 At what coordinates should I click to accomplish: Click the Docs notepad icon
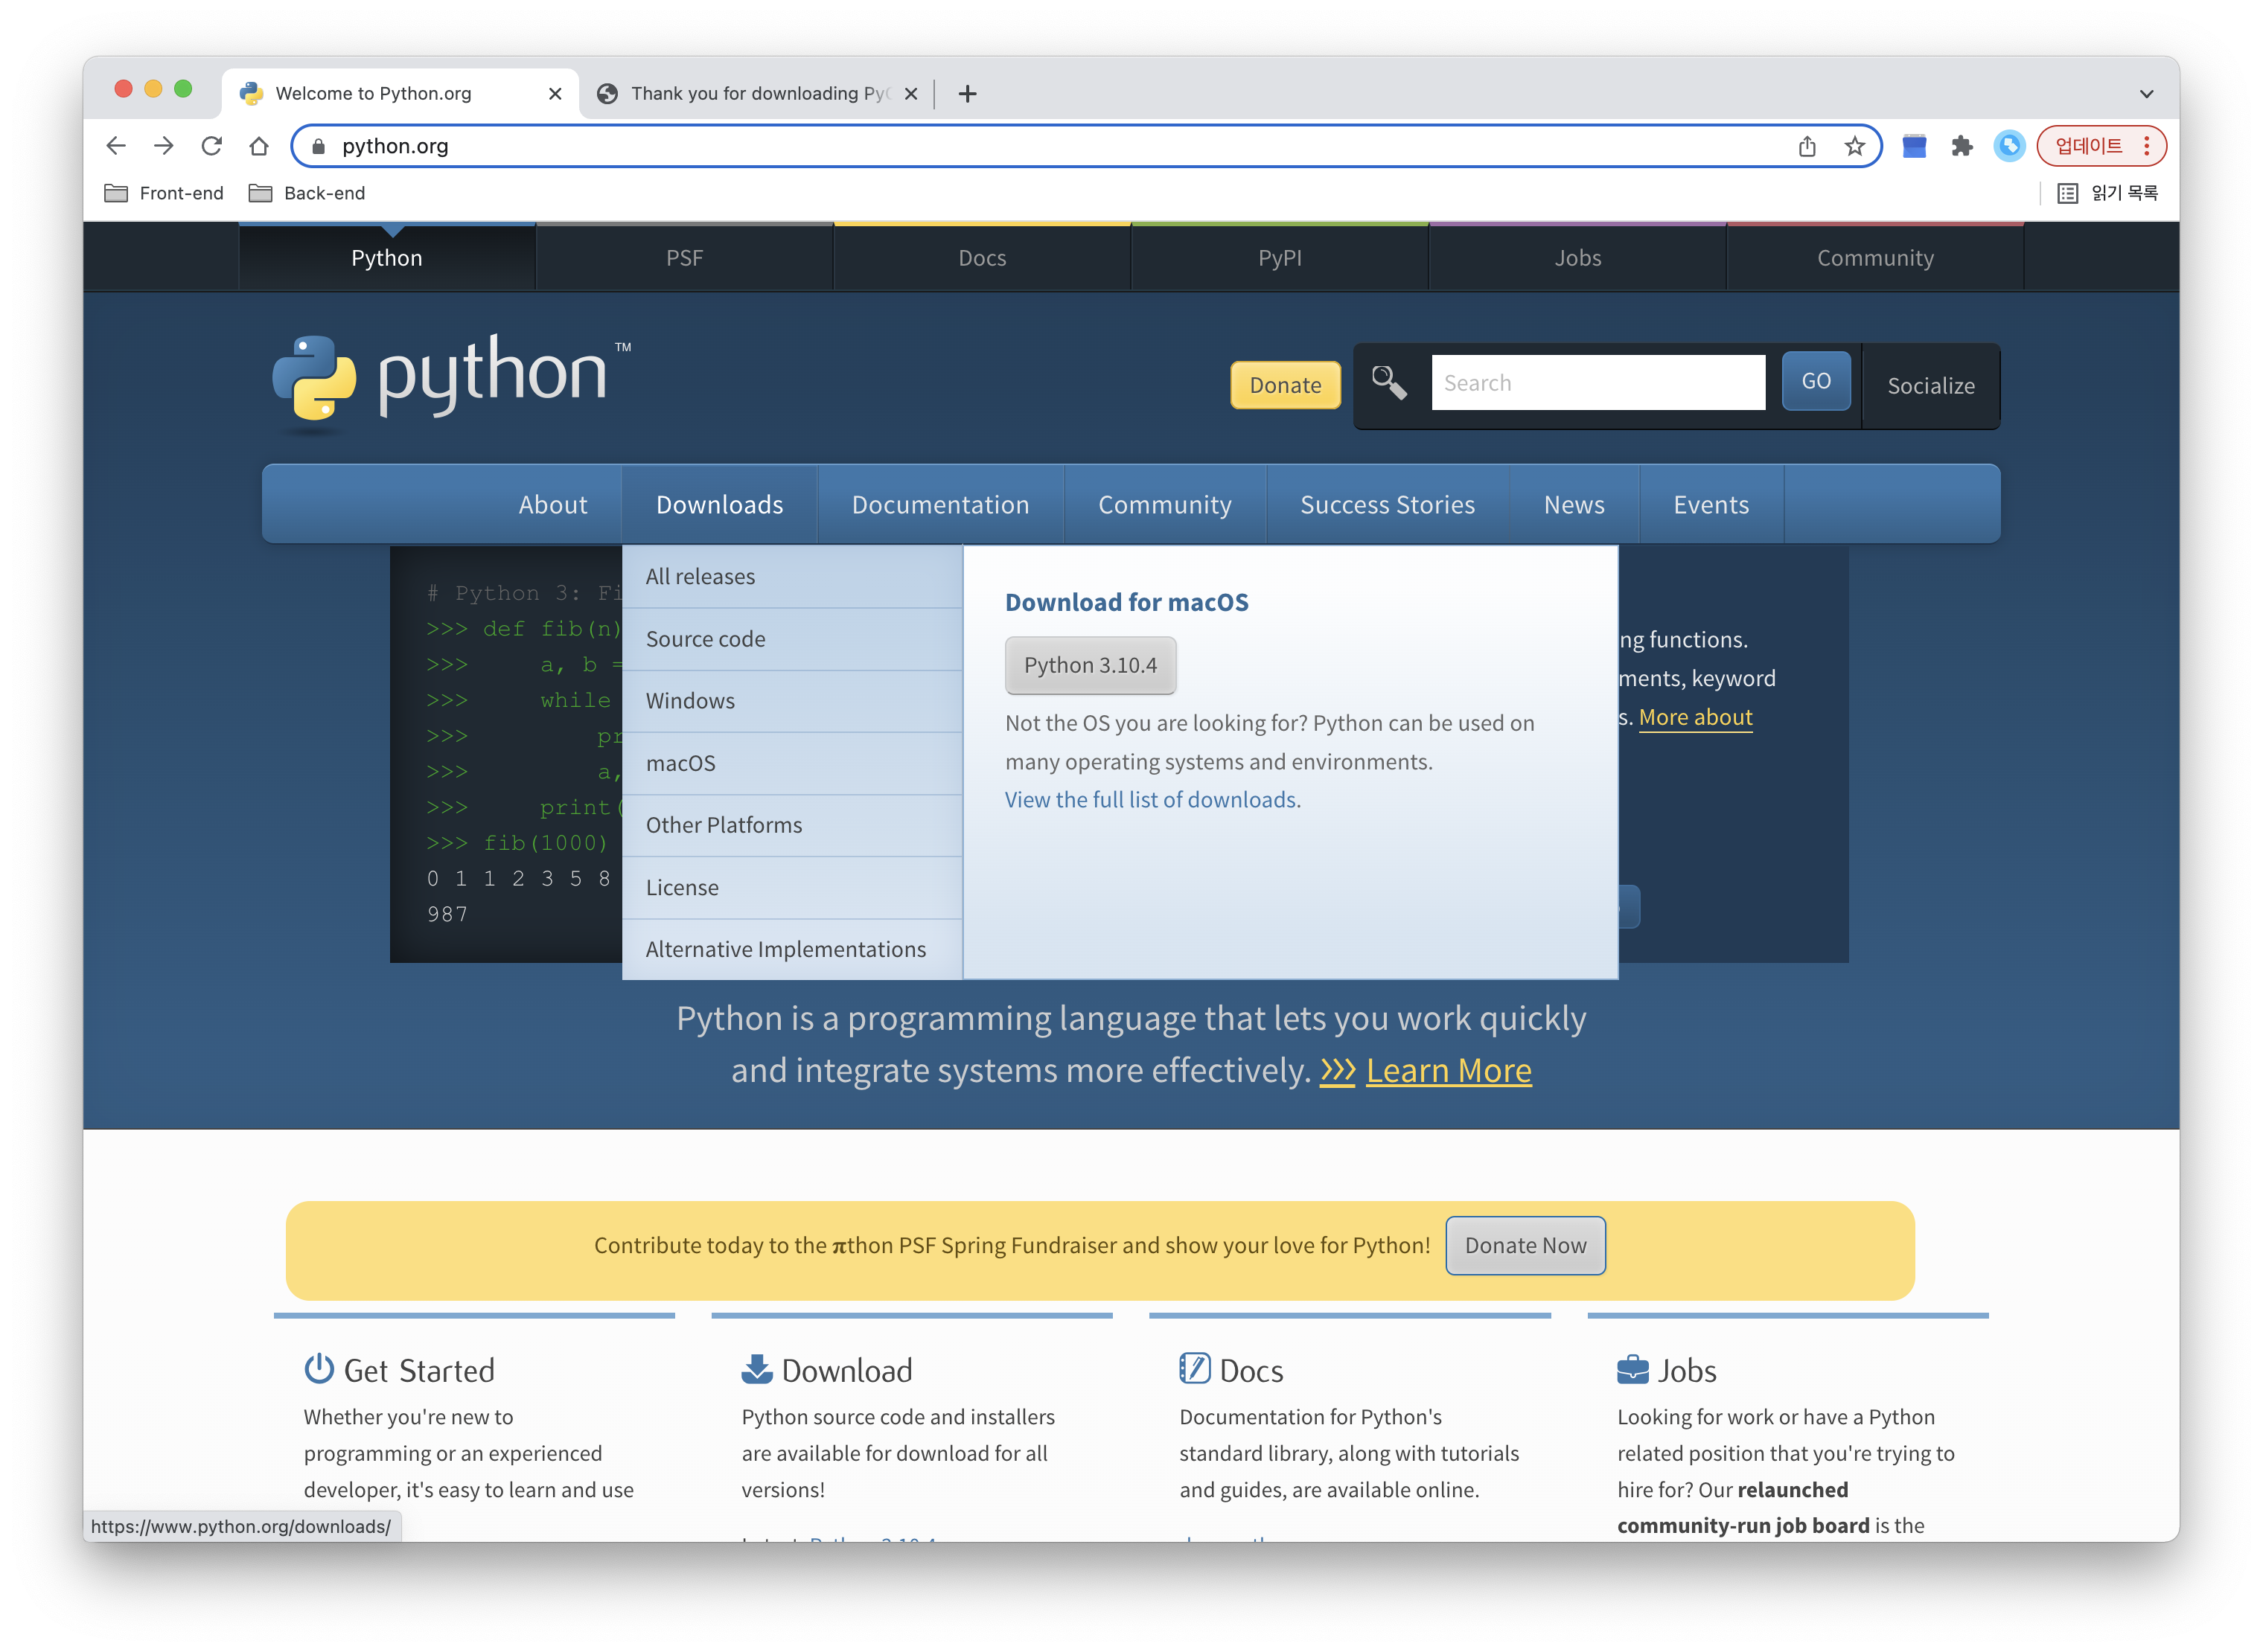click(1195, 1368)
